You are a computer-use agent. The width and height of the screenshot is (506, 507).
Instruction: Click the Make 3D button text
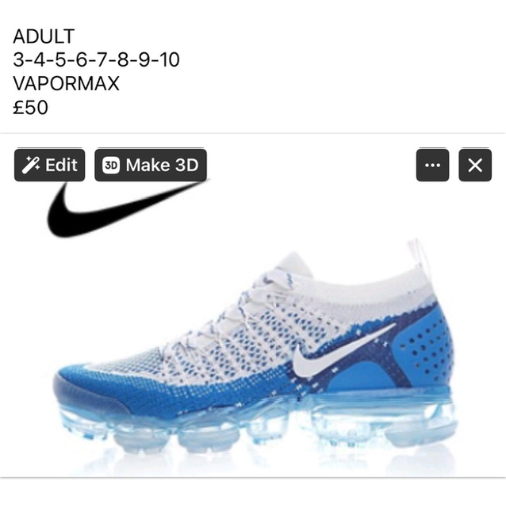tap(162, 166)
